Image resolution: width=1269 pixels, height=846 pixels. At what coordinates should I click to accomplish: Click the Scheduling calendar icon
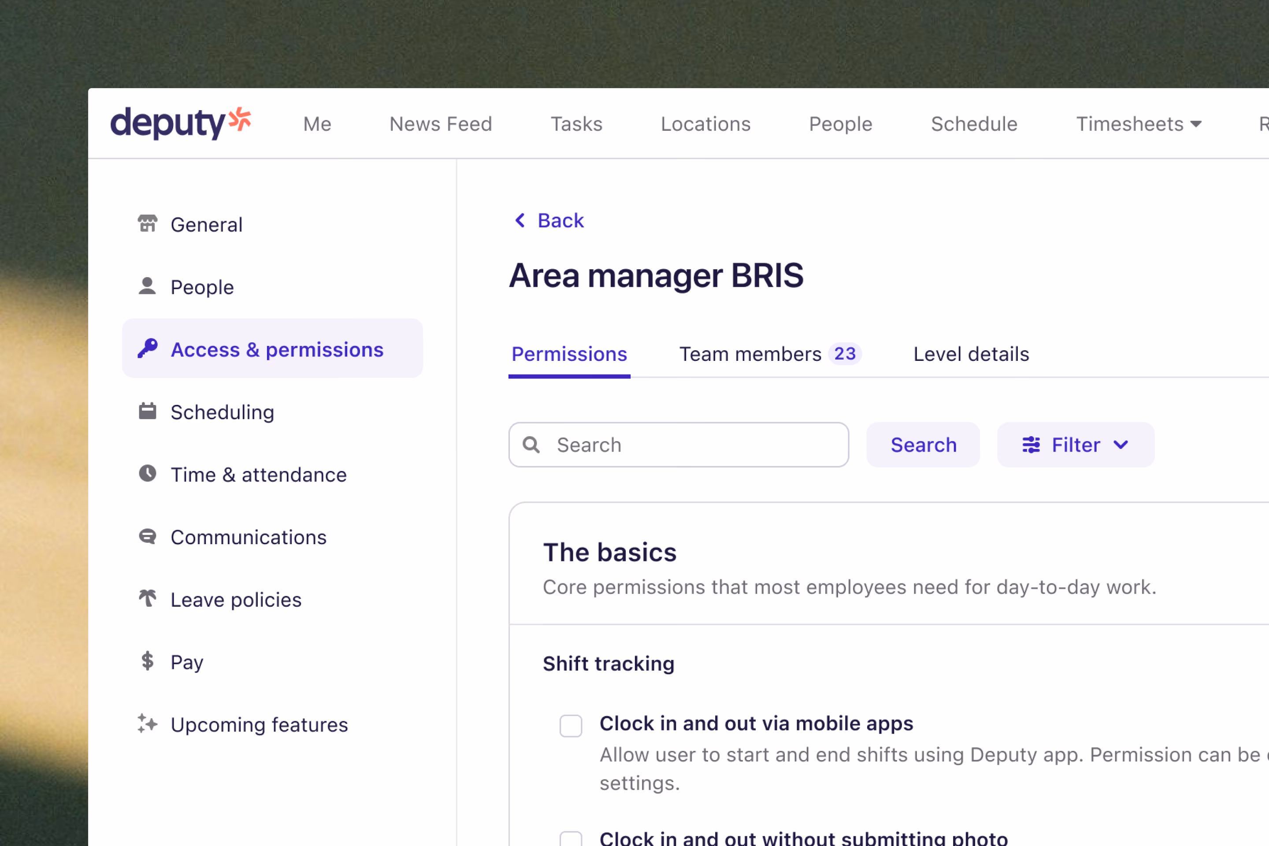(x=147, y=411)
